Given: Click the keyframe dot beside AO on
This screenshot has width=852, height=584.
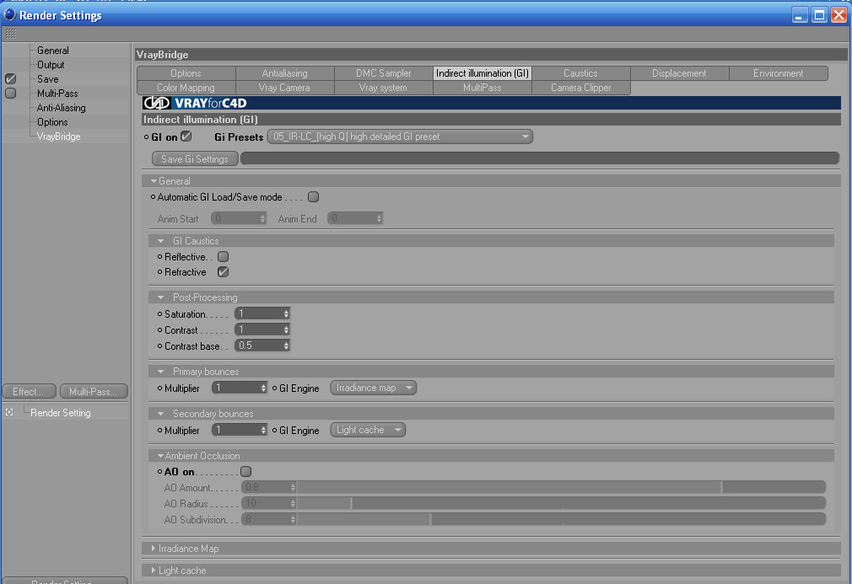Looking at the screenshot, I should click(x=159, y=472).
